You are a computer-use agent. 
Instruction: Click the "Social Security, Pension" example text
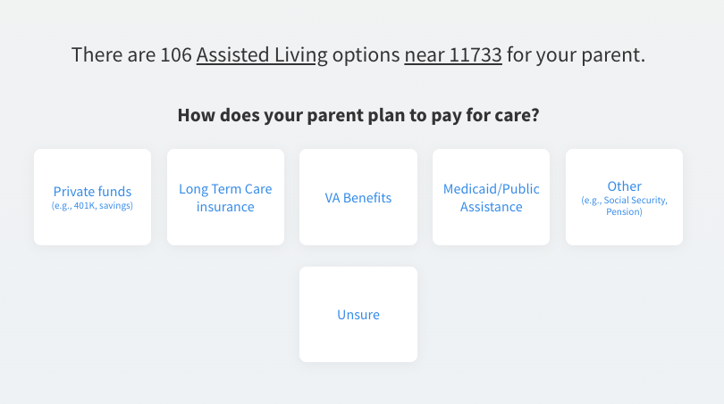tap(624, 206)
